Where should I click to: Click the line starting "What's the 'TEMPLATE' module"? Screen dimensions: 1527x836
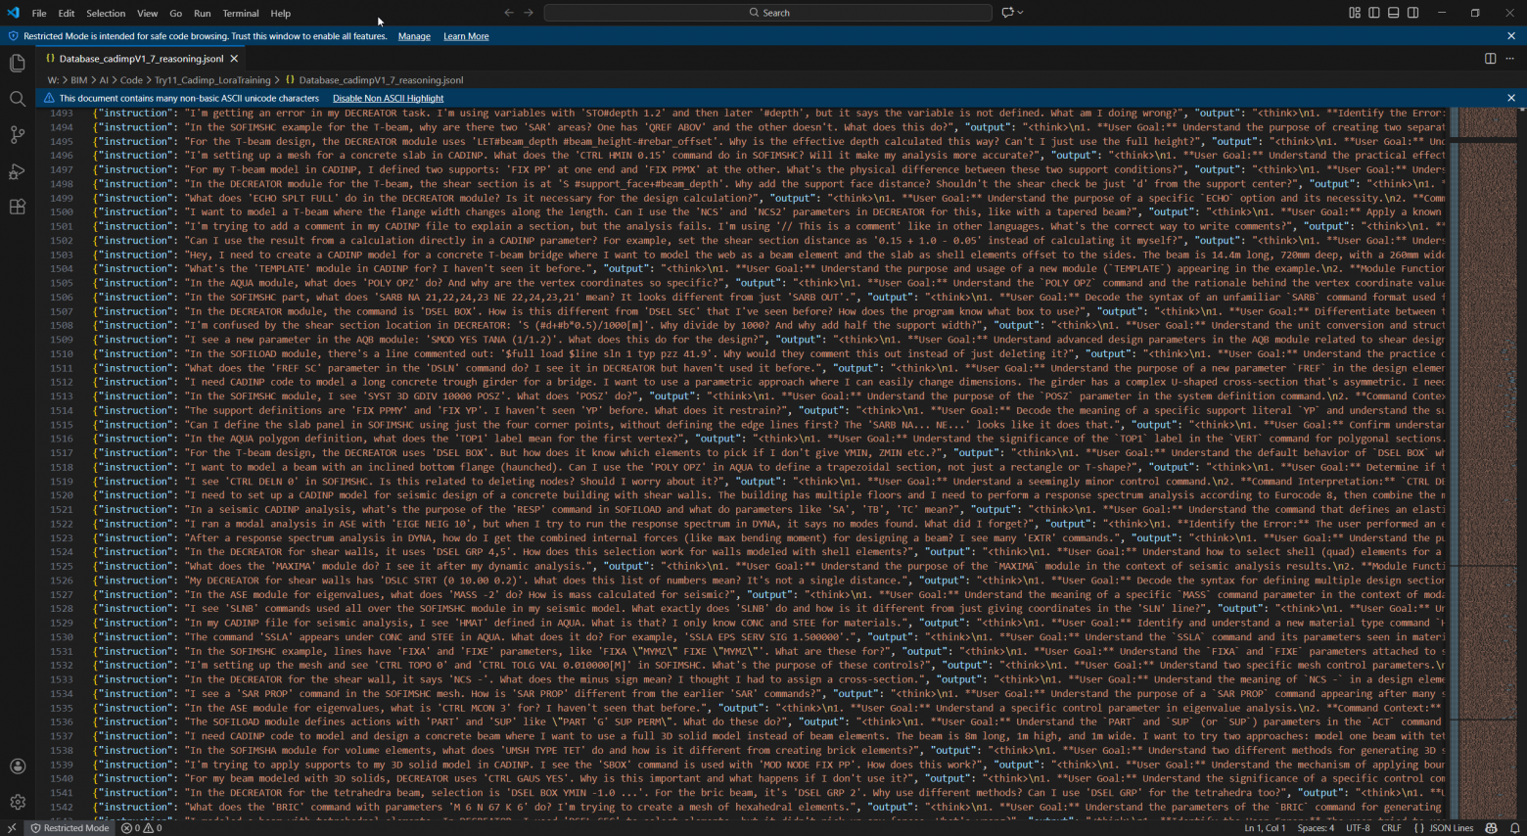tap(768, 269)
